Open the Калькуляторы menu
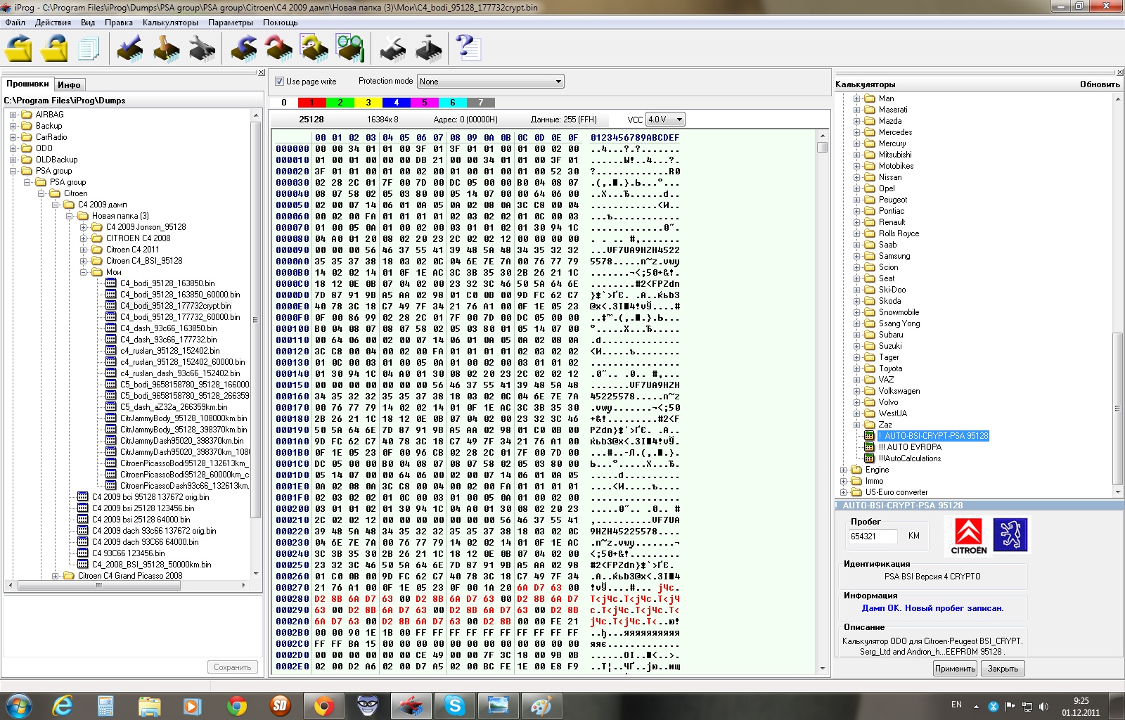Image resolution: width=1125 pixels, height=720 pixels. 170,22
